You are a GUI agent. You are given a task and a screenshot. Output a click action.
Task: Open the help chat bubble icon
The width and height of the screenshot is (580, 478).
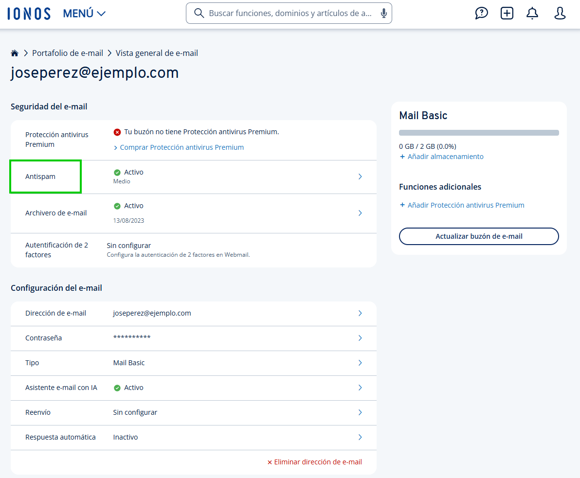[x=481, y=13]
